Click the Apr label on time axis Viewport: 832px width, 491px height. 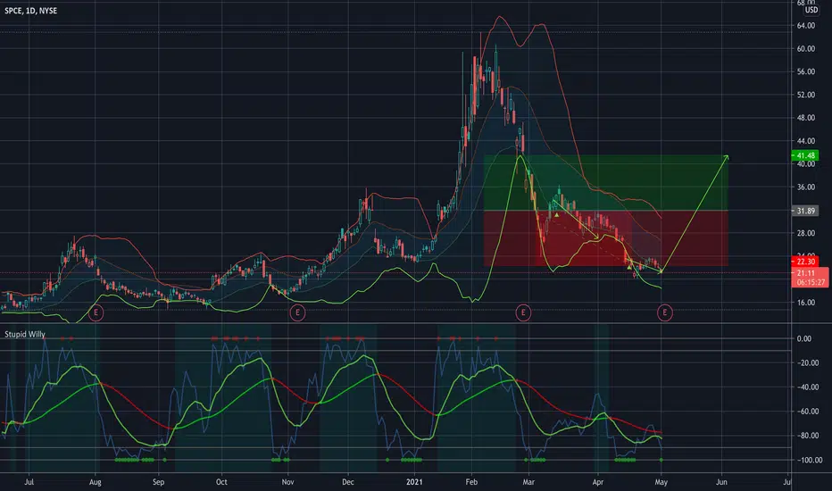click(x=598, y=482)
